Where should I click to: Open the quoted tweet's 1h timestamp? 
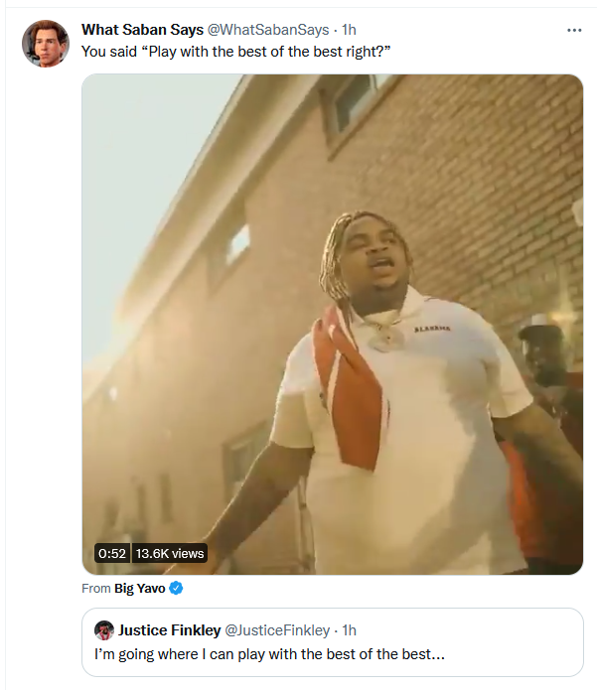[x=349, y=630]
